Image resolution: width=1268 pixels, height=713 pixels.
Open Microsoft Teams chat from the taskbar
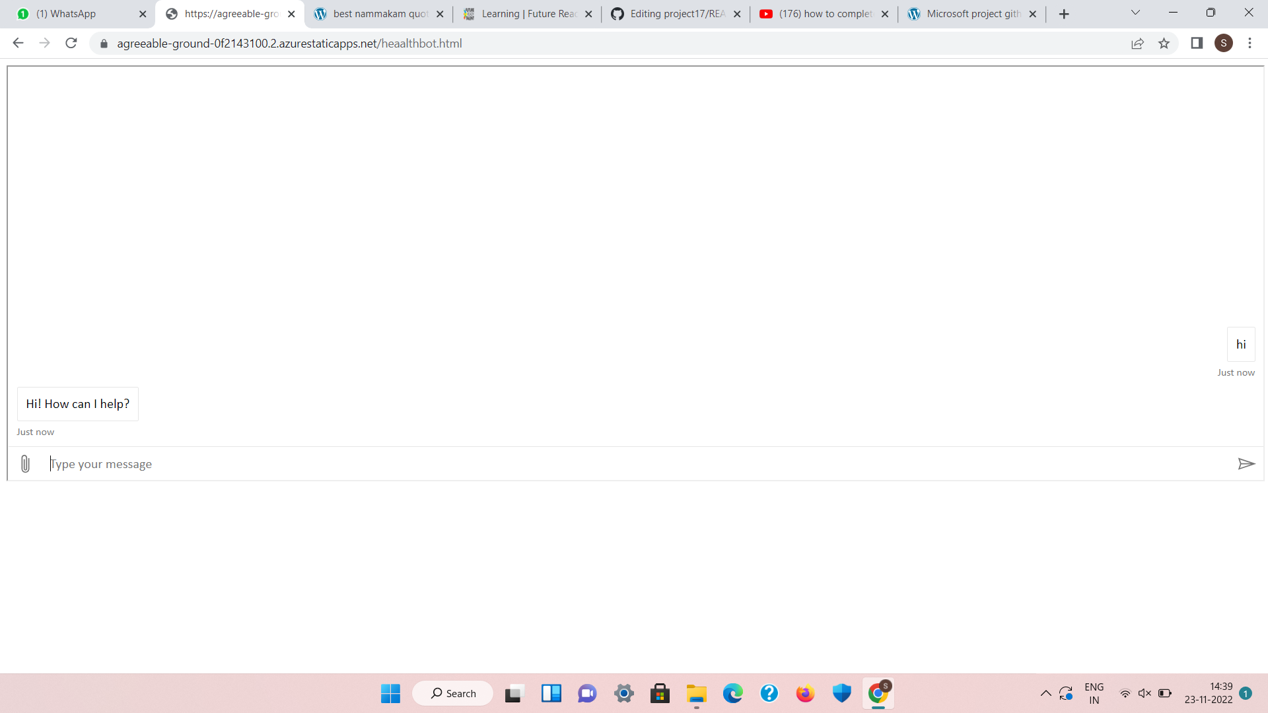pyautogui.click(x=587, y=693)
